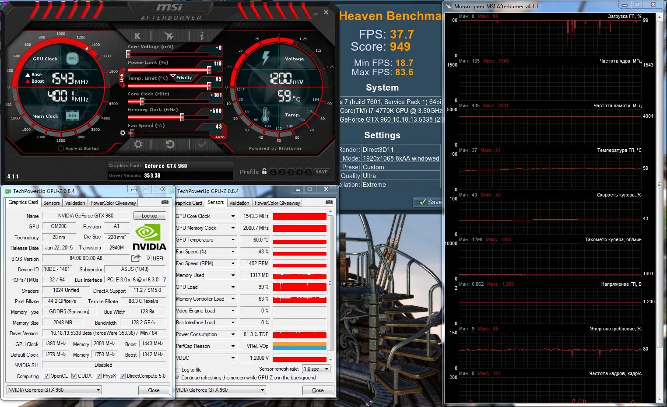Image resolution: width=667 pixels, height=407 pixels.
Task: Click the GPU chip icon on GPU Clock gauge
Action: tap(72, 58)
